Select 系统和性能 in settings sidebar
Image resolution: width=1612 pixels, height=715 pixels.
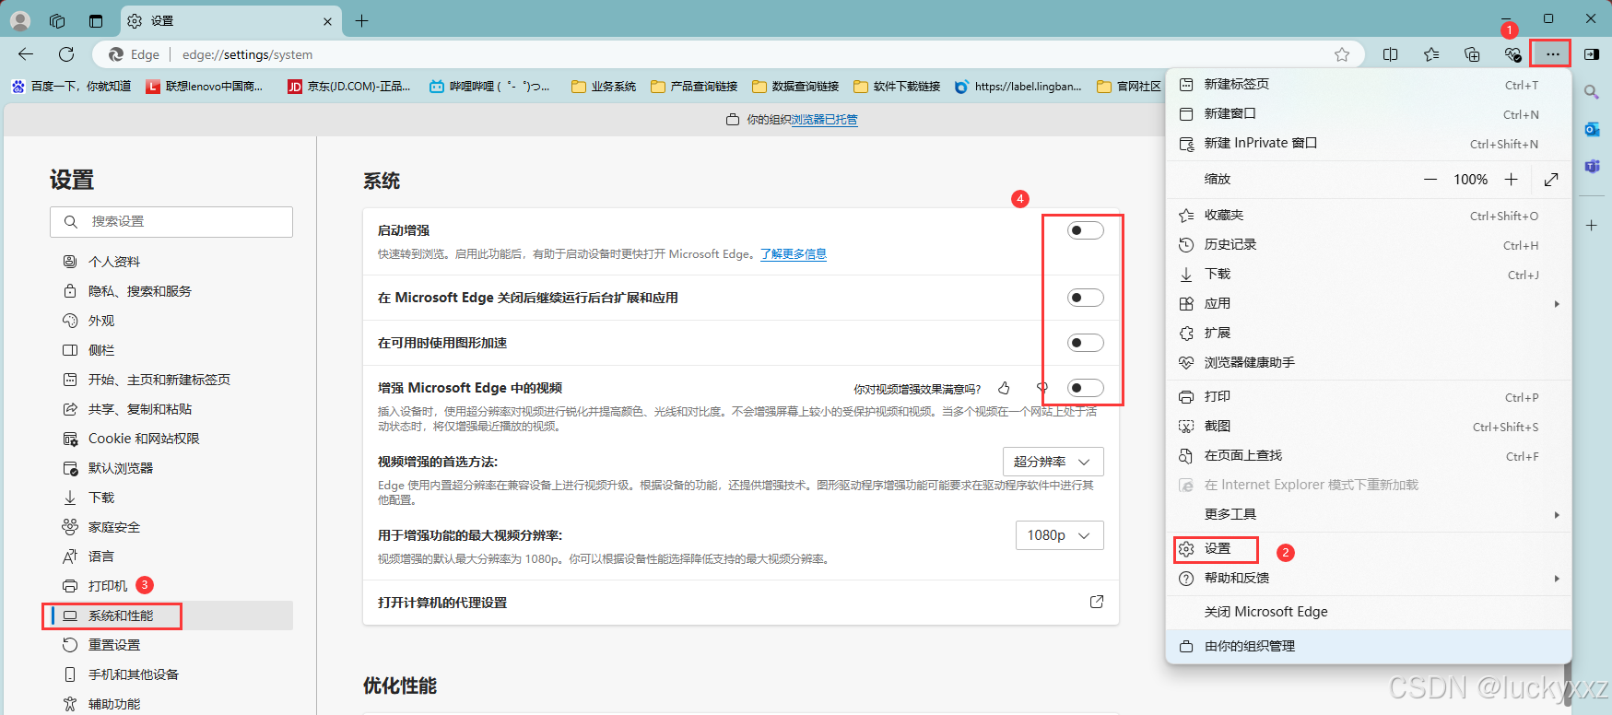pos(171,615)
